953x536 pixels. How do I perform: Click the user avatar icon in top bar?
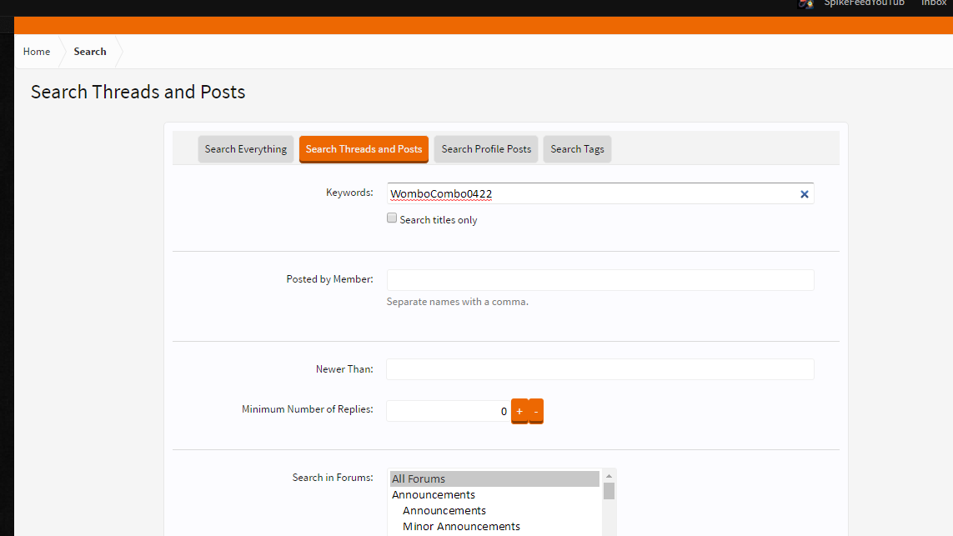coord(806,3)
